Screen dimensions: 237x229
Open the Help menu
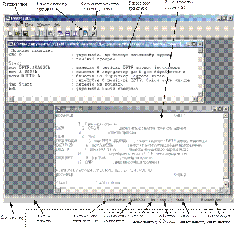click(x=57, y=25)
